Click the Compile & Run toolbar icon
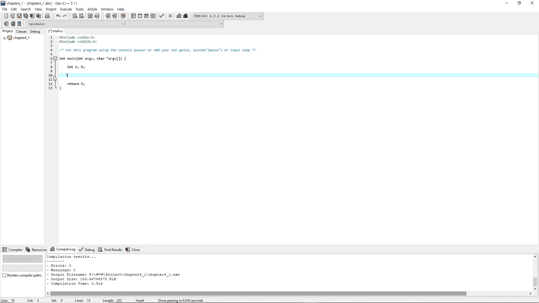The height and width of the screenshot is (303, 539). [147, 16]
